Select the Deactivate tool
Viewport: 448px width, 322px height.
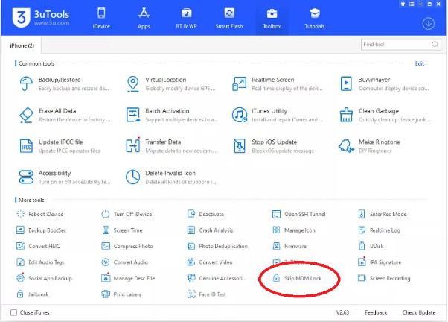coord(205,214)
